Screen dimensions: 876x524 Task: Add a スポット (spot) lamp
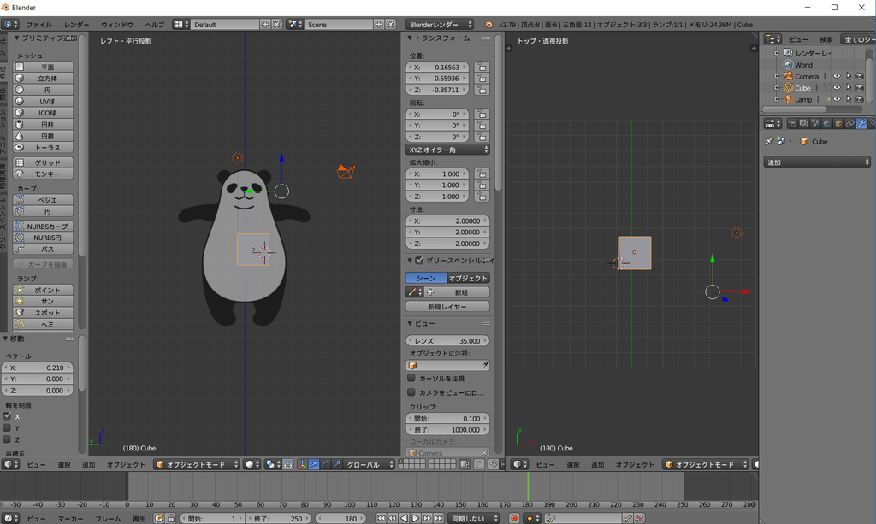tap(43, 313)
